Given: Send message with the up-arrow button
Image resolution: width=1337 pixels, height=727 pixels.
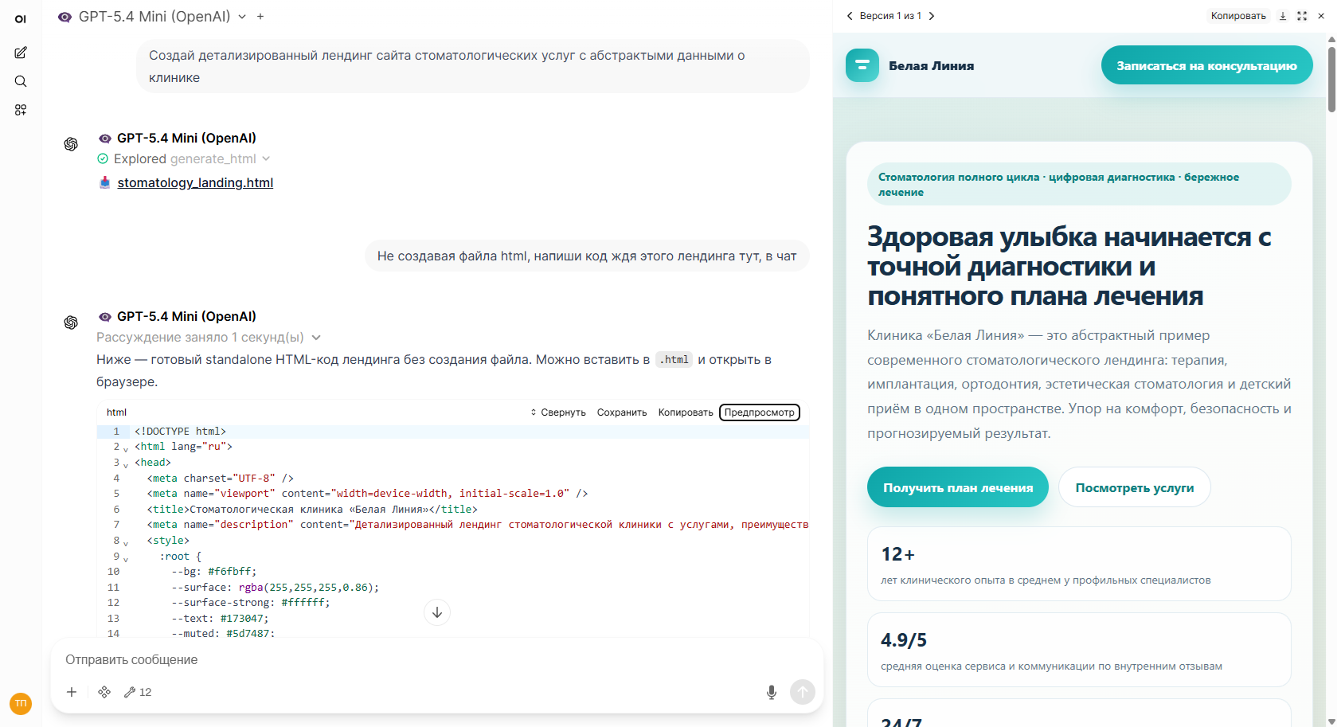Looking at the screenshot, I should 803,692.
